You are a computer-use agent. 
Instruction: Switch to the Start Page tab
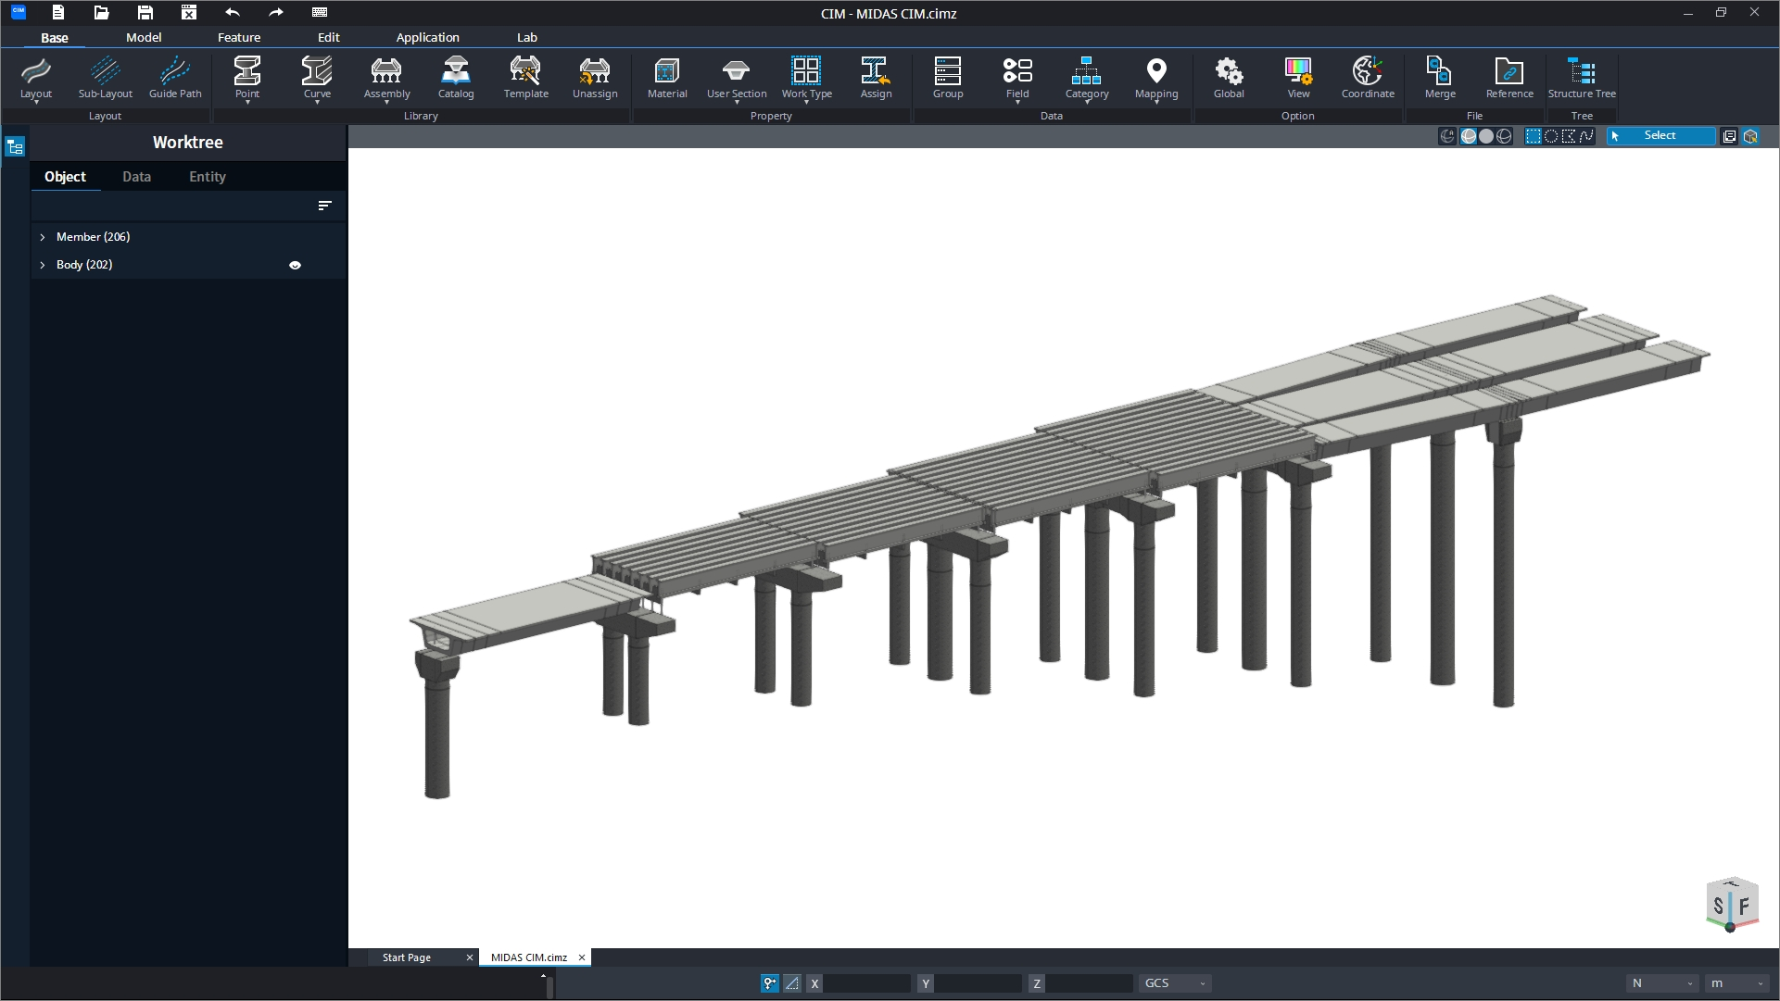409,957
